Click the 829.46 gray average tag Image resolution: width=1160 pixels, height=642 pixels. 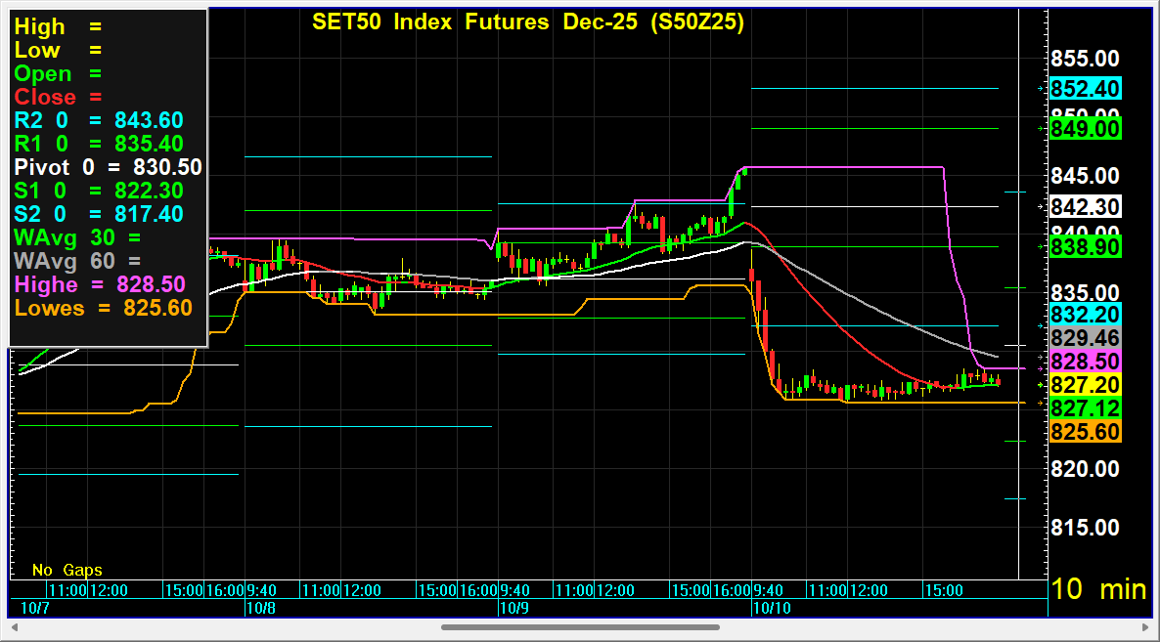(x=1085, y=338)
